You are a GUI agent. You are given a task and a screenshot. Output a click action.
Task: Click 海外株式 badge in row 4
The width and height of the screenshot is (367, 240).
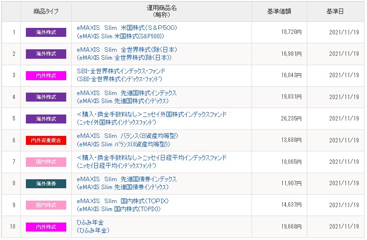(46, 97)
